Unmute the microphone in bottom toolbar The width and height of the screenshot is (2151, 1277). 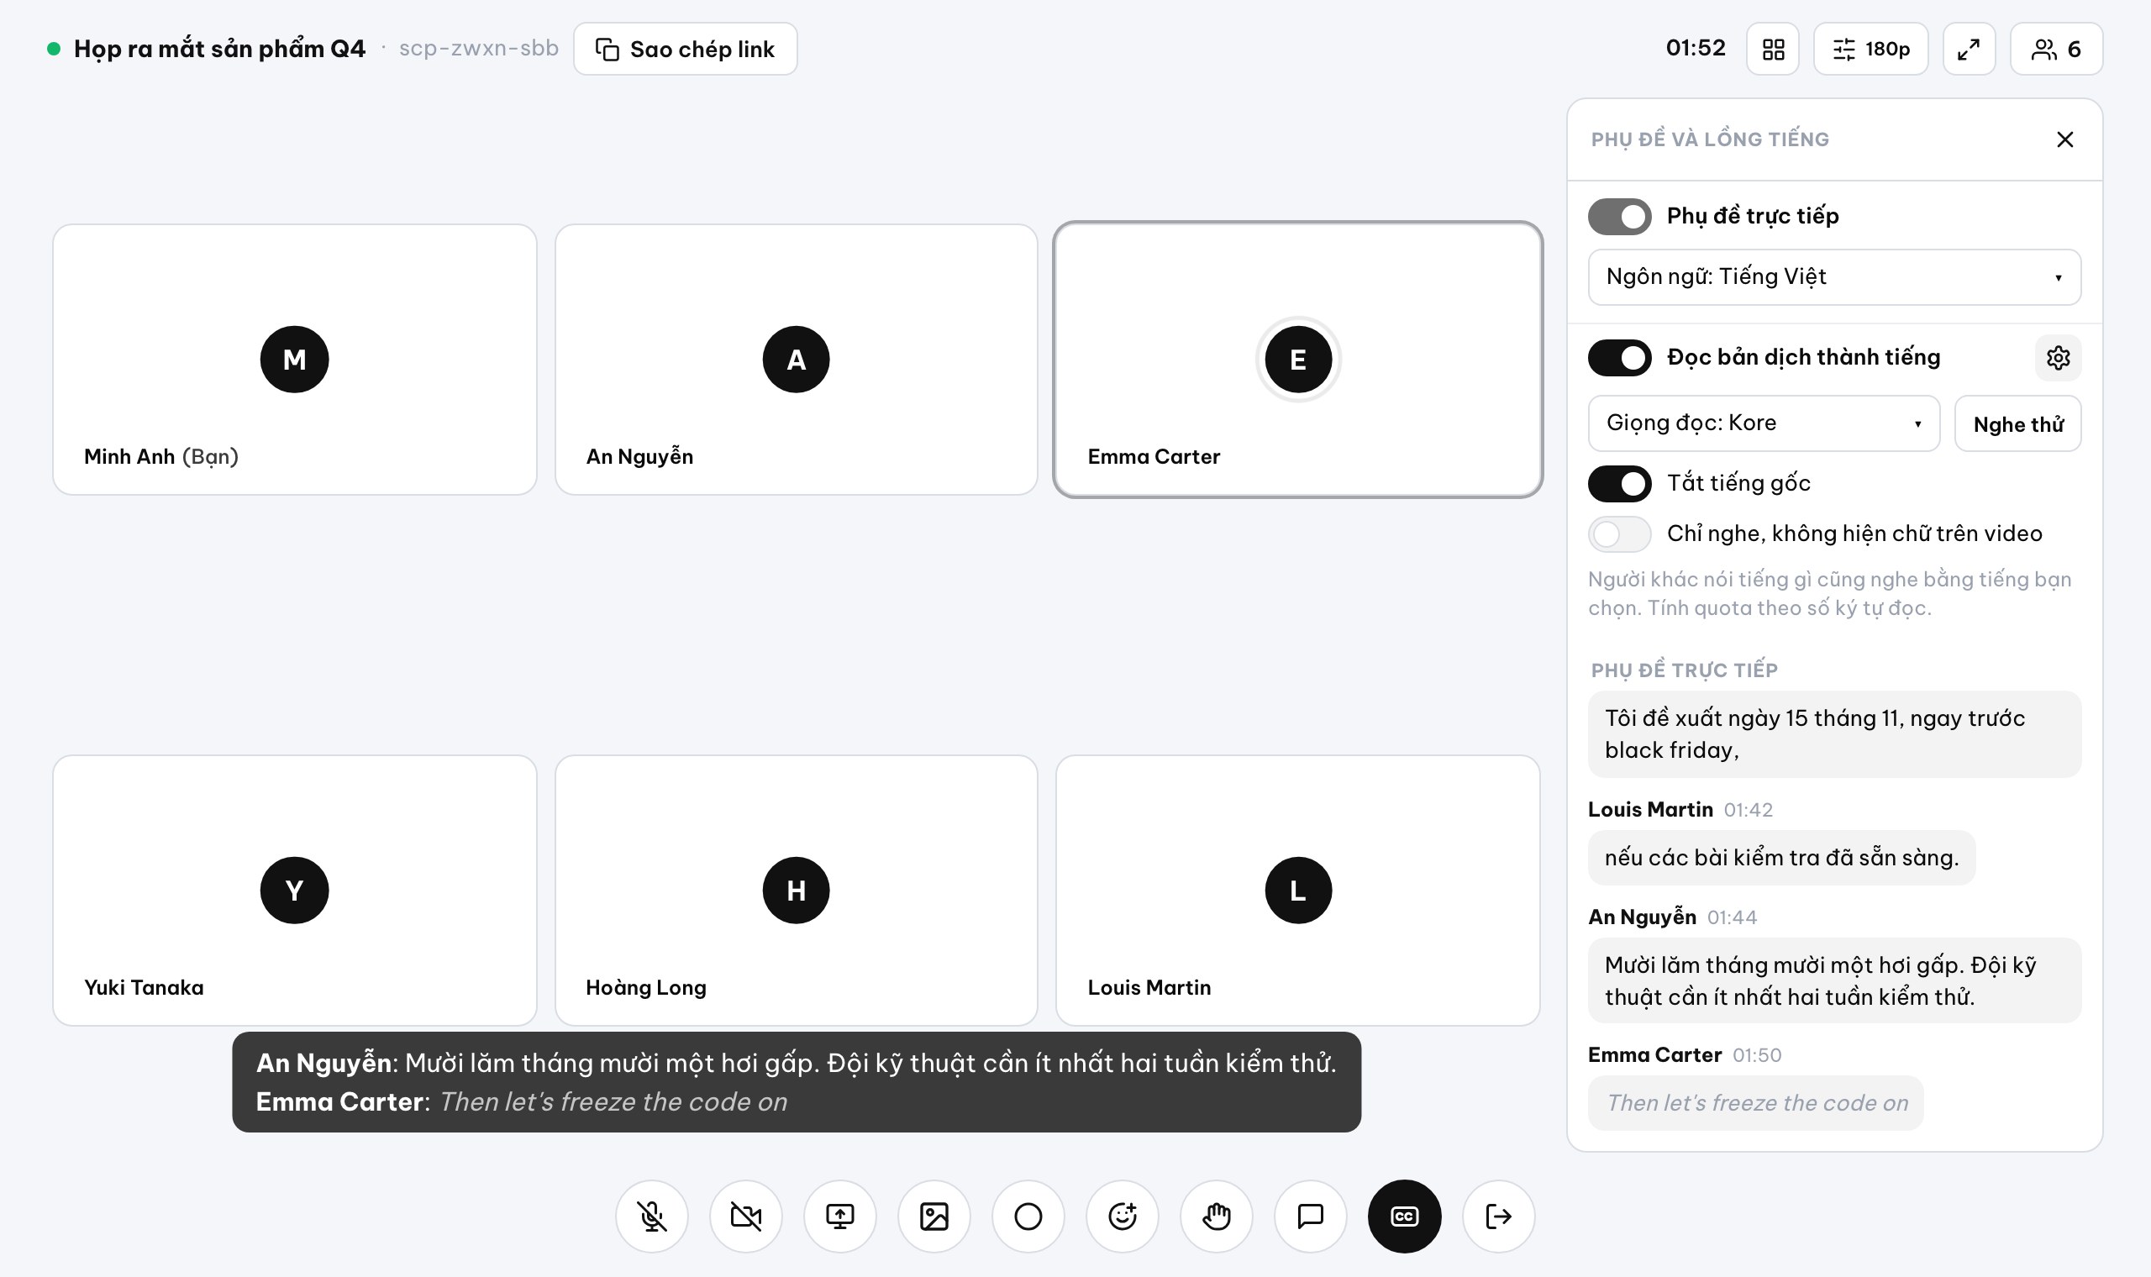(651, 1216)
